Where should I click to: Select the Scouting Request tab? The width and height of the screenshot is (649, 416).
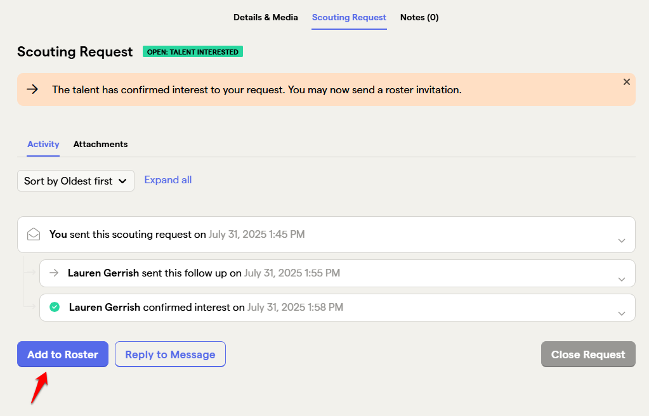tap(349, 17)
